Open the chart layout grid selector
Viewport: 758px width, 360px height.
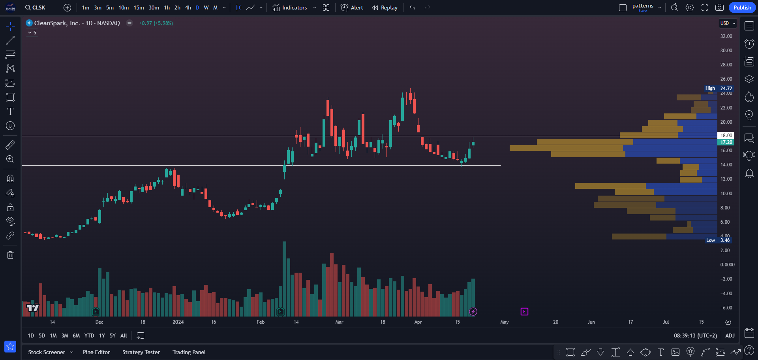coord(326,8)
